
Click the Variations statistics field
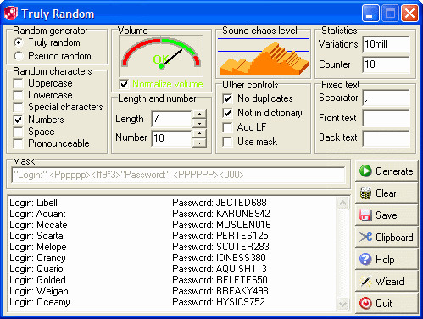[386, 44]
